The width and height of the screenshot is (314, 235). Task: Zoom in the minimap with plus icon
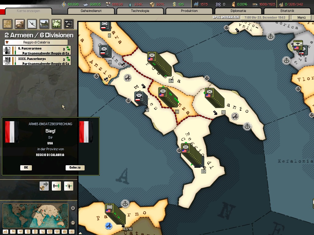pos(73,208)
